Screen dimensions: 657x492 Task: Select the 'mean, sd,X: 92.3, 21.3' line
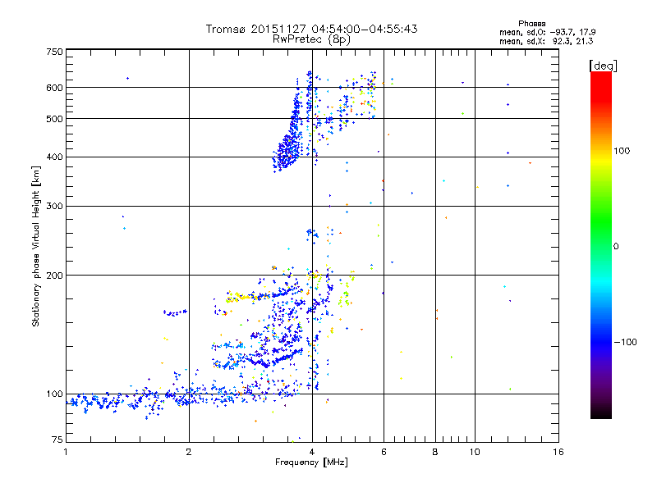[x=546, y=41]
